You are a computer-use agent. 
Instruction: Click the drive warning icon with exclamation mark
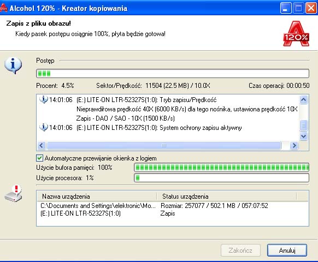click(x=13, y=193)
